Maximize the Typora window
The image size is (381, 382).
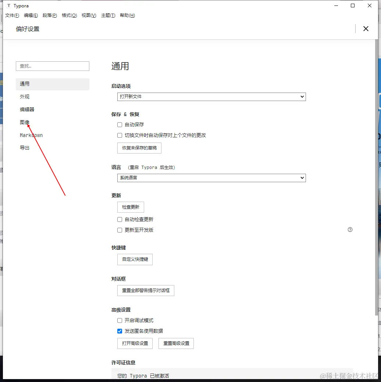pos(353,6)
